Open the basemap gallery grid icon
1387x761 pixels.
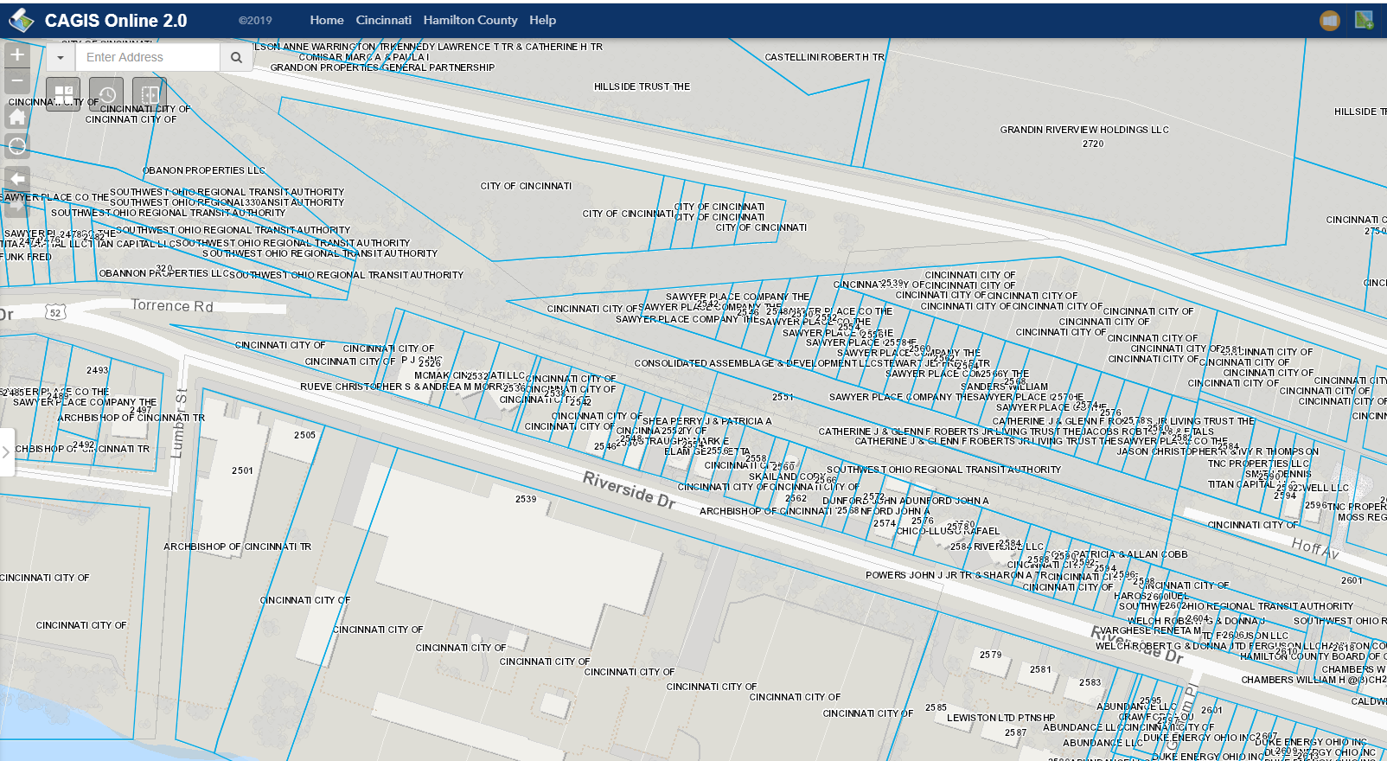[x=64, y=93]
